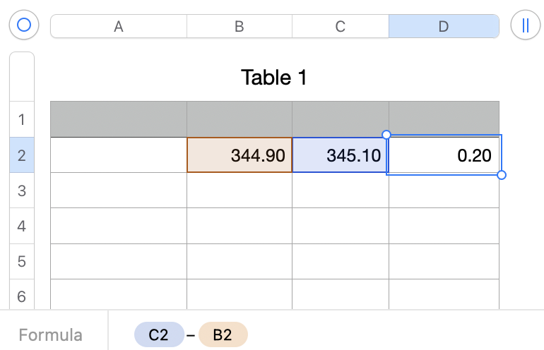
Task: Select row 1 header
Action: click(x=21, y=119)
